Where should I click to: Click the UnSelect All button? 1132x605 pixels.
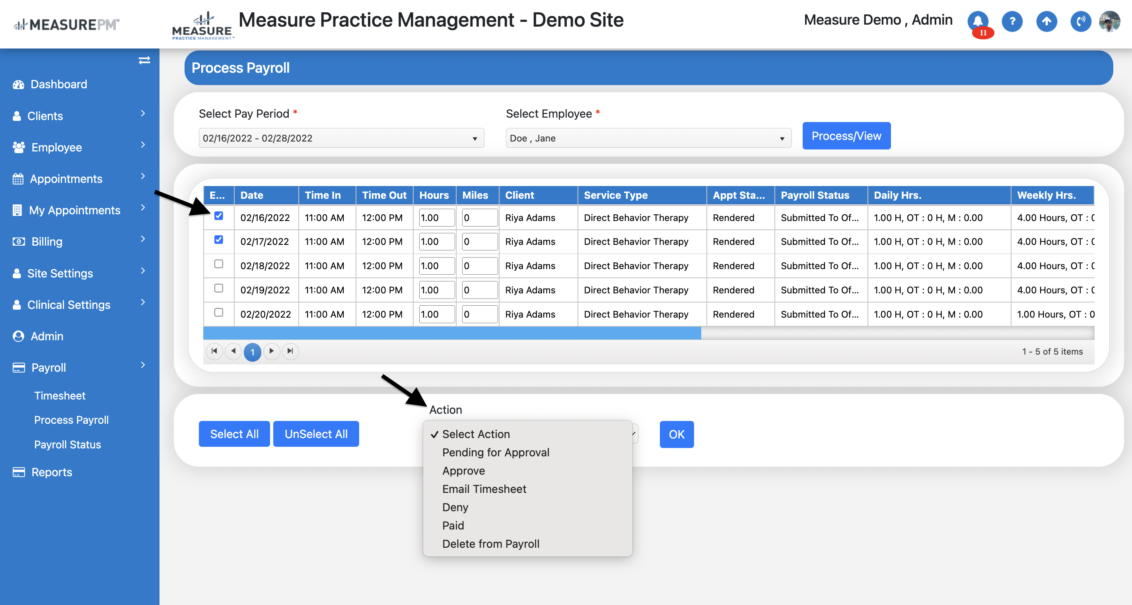(315, 434)
